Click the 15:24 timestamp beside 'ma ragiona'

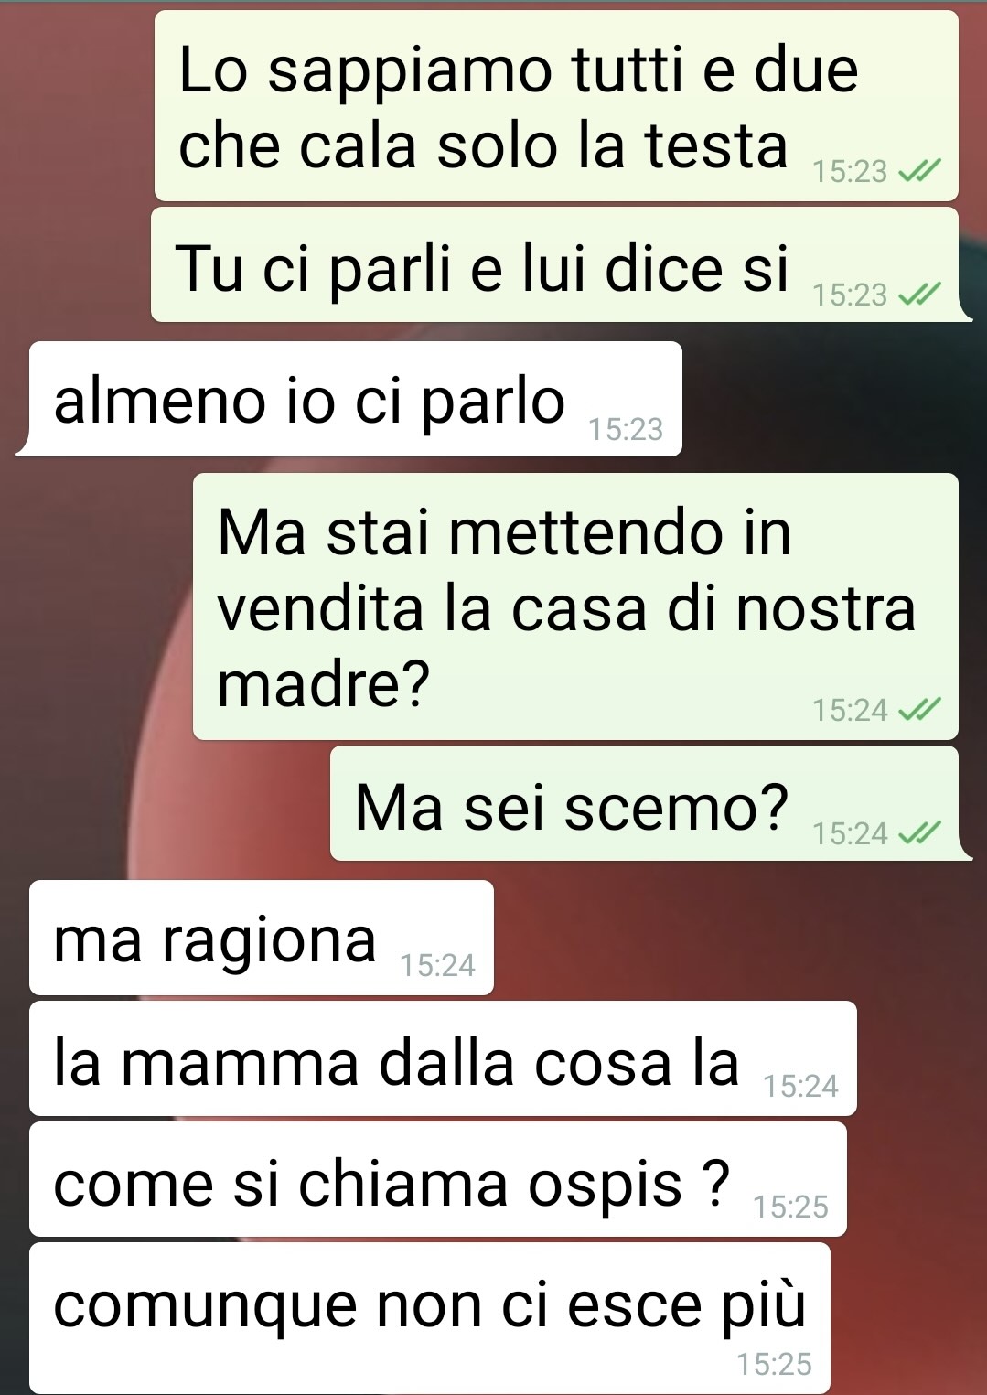point(438,966)
